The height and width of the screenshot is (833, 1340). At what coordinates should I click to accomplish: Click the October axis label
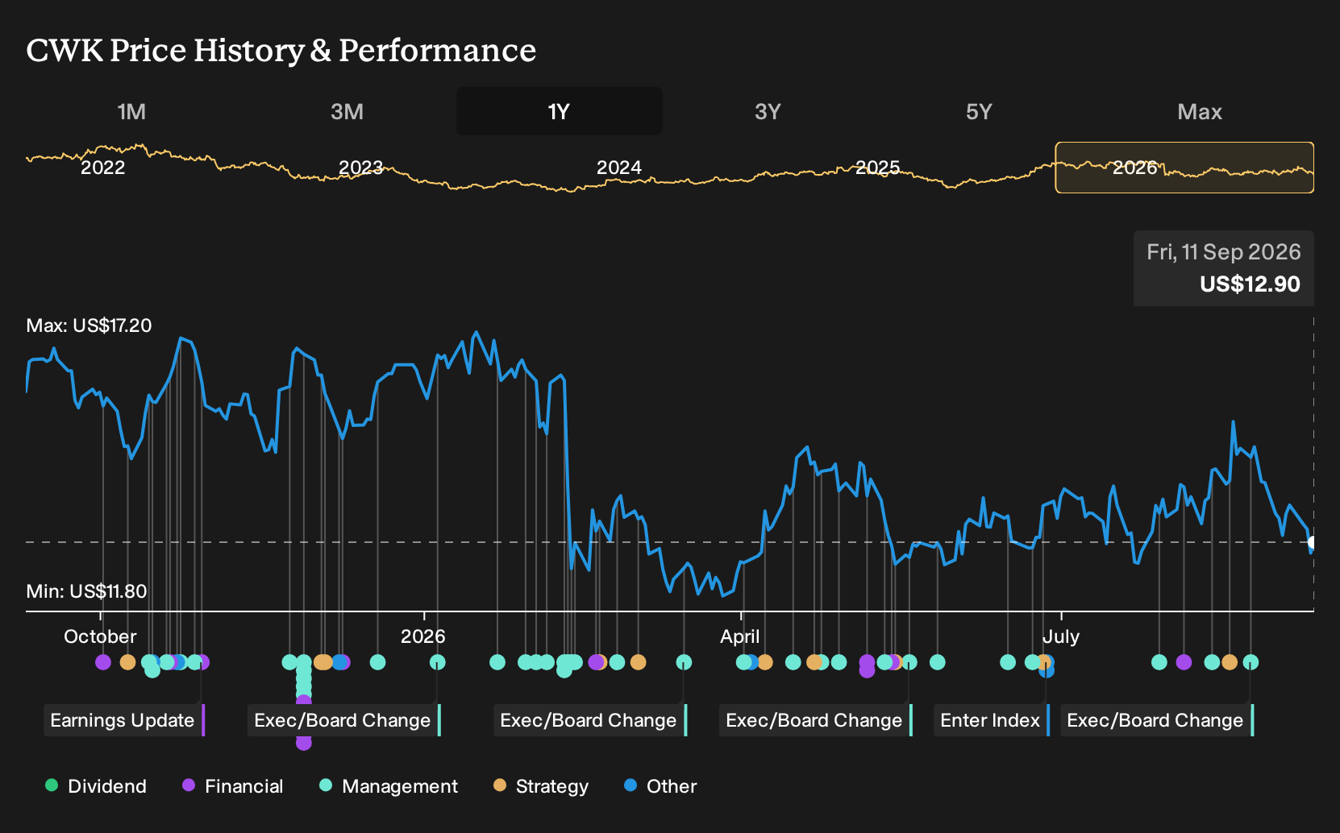(100, 636)
